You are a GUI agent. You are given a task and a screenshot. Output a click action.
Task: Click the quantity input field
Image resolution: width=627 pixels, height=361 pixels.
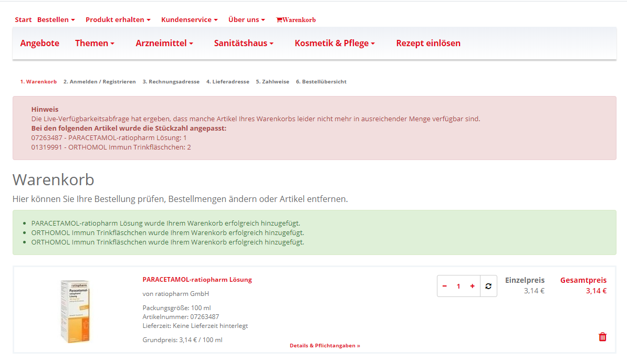point(458,286)
